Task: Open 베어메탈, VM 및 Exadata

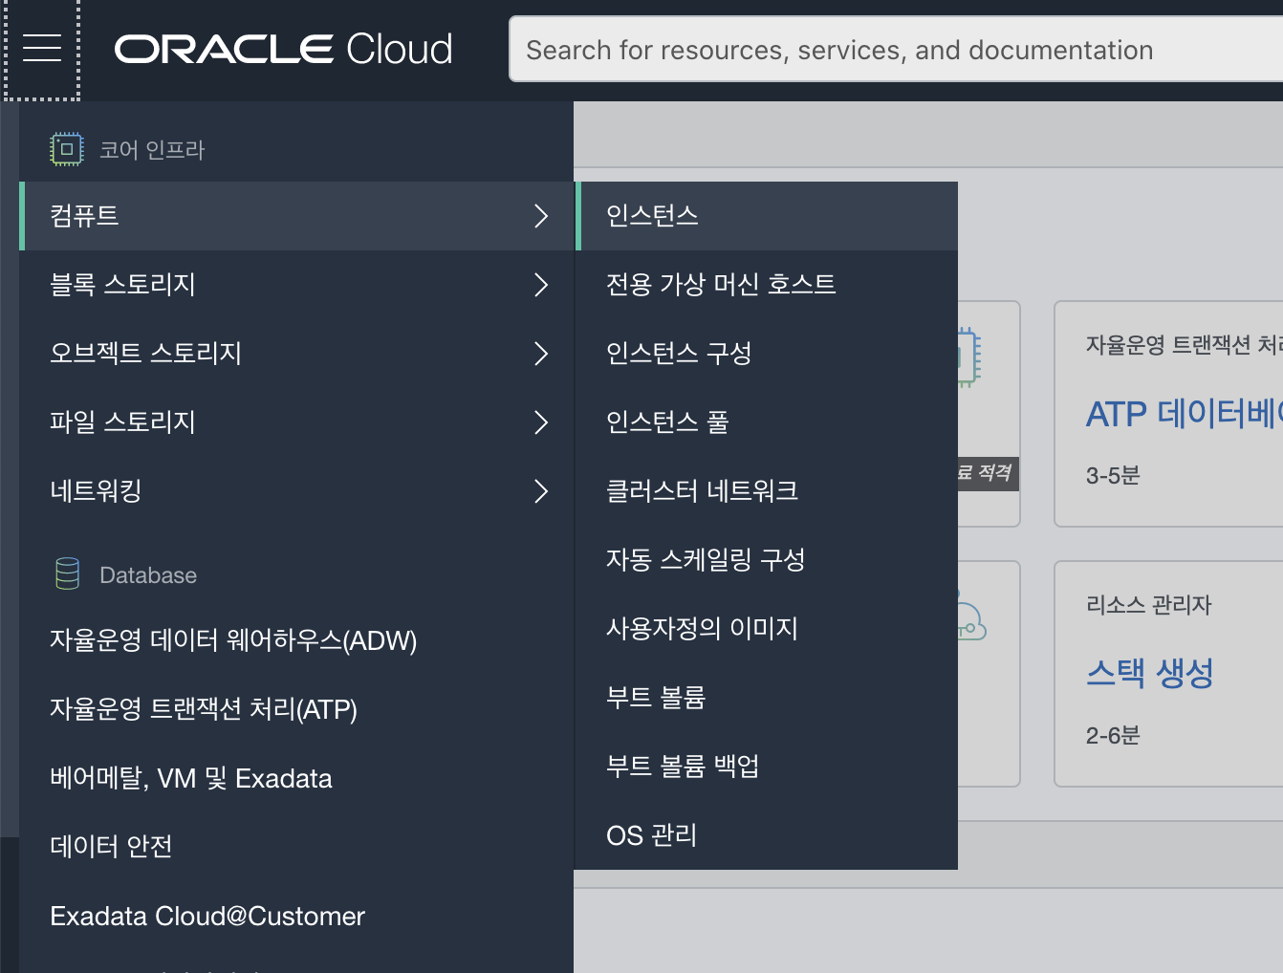Action: click(x=296, y=778)
